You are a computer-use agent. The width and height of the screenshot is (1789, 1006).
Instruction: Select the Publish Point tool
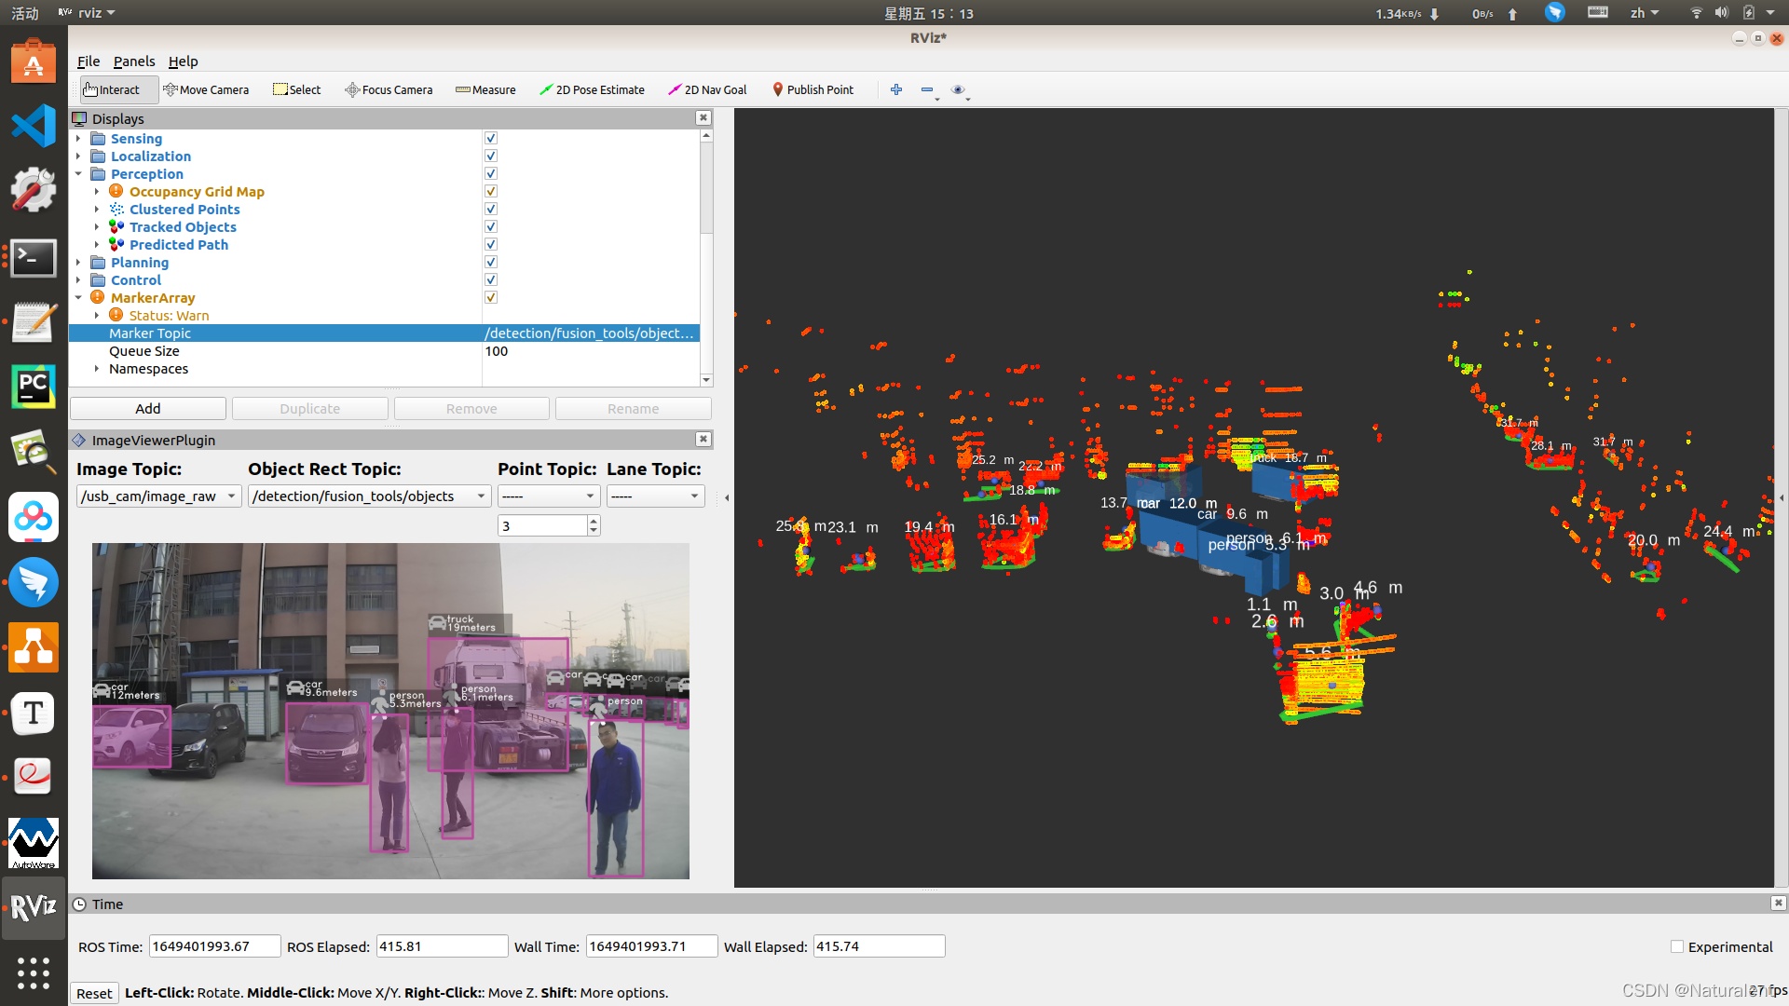pyautogui.click(x=813, y=89)
